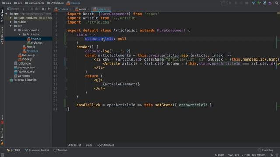Close the Article.js editor tab
Screen dimensions: 280x157
tap(70, 9)
